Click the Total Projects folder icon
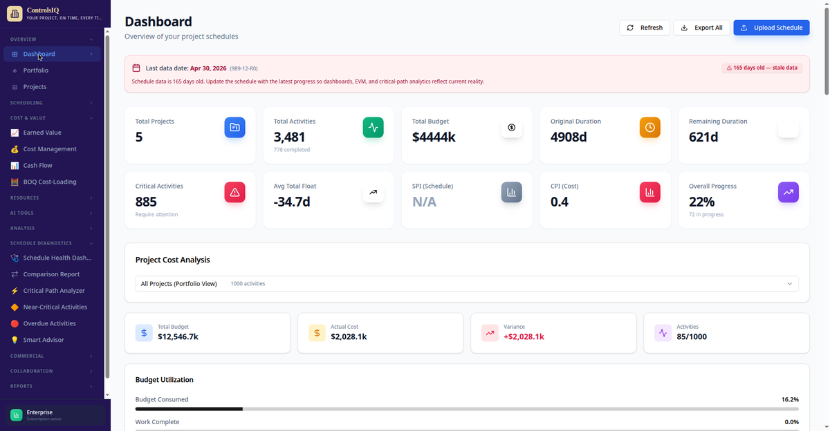The height and width of the screenshot is (431, 830). 234,127
